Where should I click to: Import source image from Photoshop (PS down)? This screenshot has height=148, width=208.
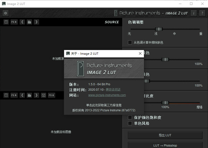(x=14, y=22)
